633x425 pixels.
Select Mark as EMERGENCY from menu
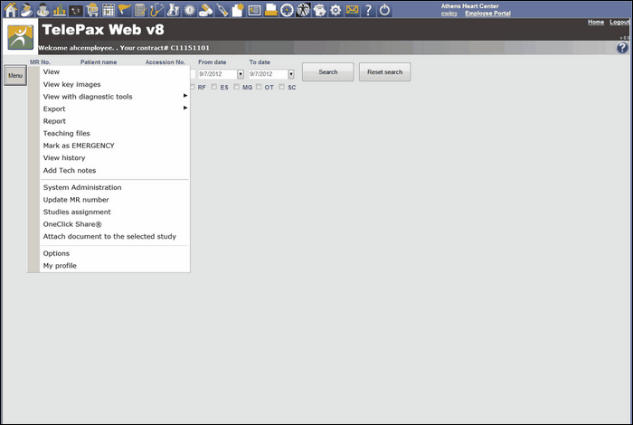coord(79,146)
